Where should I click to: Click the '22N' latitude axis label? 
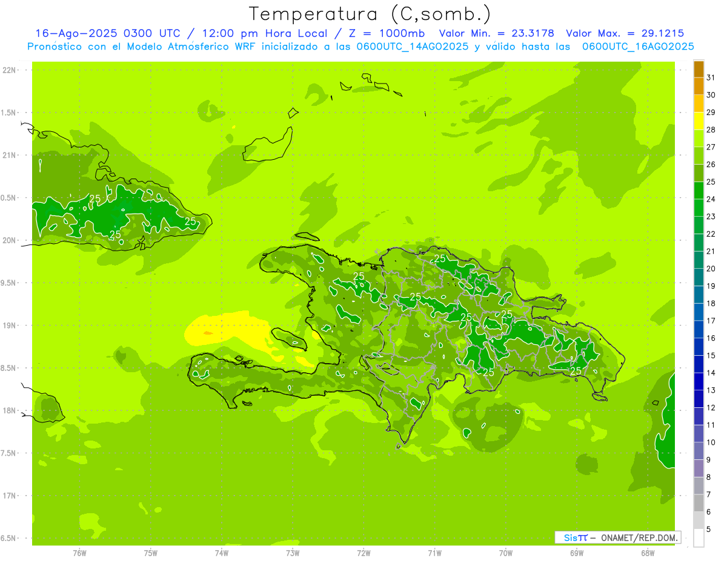8,70
